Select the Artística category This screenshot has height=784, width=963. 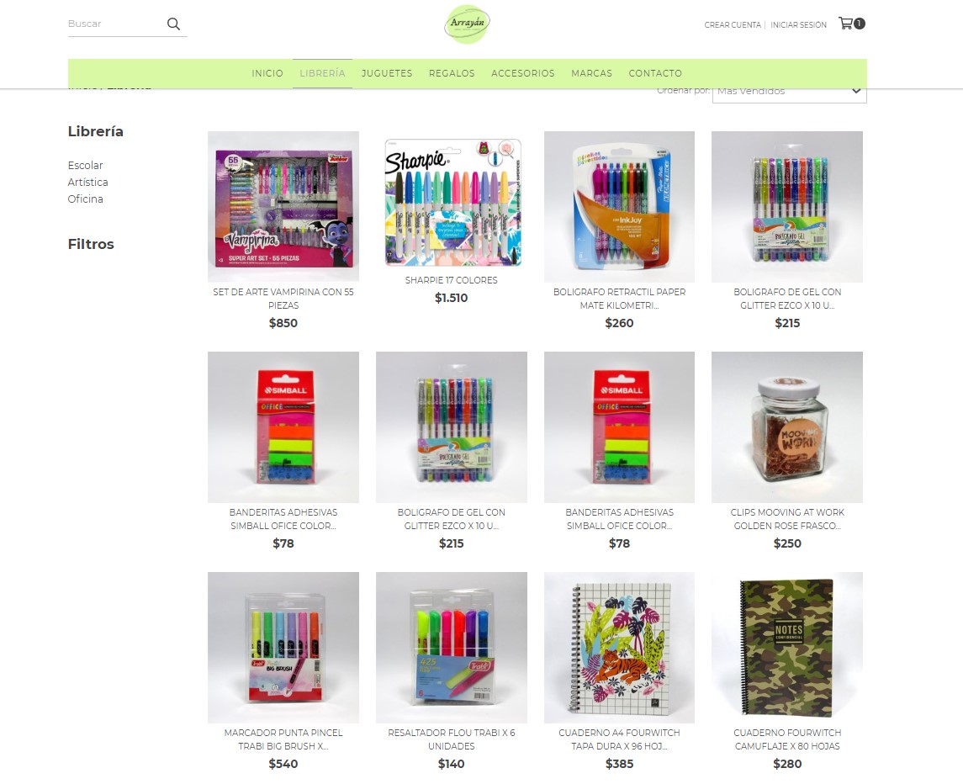click(x=87, y=182)
